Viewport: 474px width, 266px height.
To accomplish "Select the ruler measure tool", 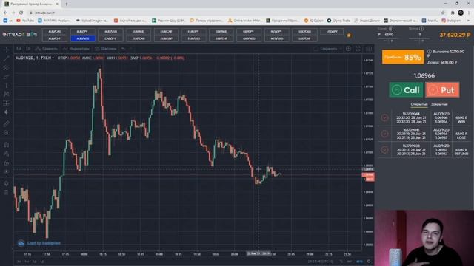I will [x=6, y=123].
